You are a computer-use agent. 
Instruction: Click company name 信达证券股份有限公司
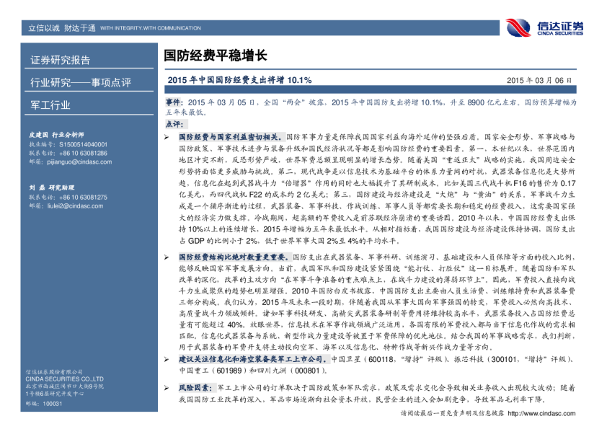[54, 372]
